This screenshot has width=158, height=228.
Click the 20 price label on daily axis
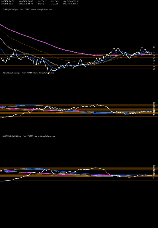[154, 55]
